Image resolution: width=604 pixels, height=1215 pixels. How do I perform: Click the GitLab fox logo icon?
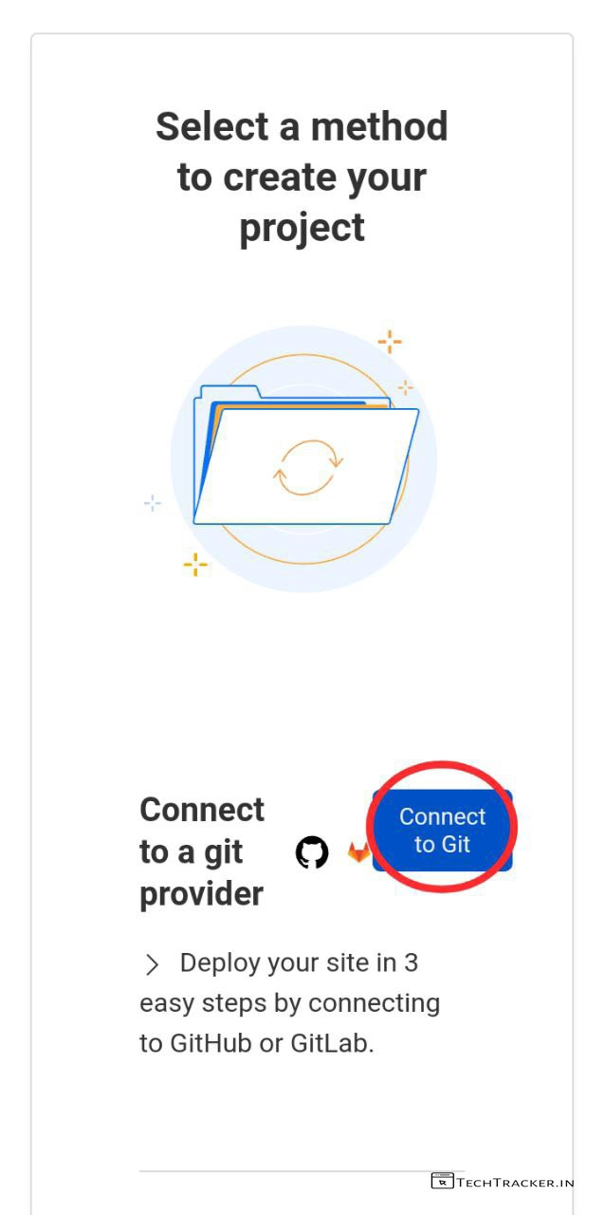(x=358, y=852)
